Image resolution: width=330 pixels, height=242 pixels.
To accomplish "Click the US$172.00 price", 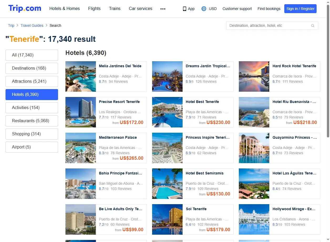I will coord(132,122).
